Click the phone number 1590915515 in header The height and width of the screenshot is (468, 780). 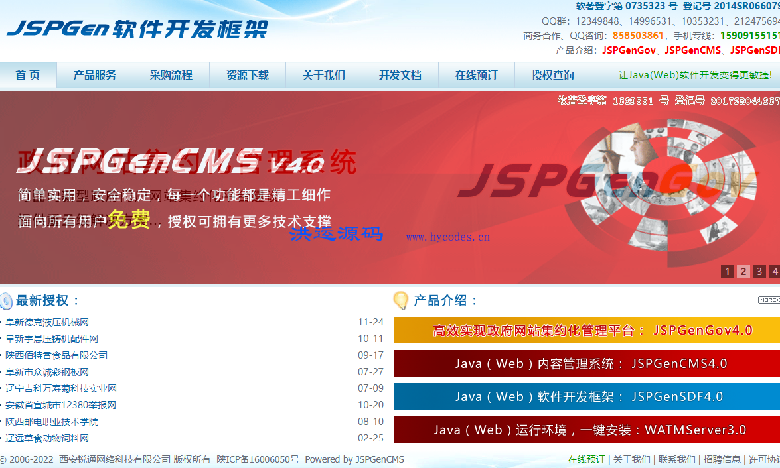[x=749, y=36]
